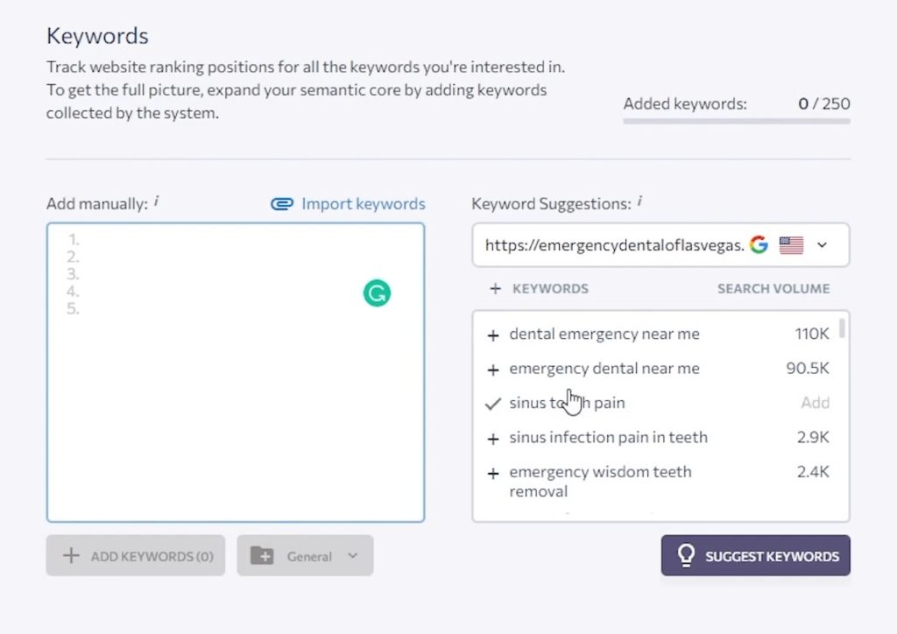Add the 'sinus infection pain in teeth' keyword via its plus icon

tap(493, 439)
